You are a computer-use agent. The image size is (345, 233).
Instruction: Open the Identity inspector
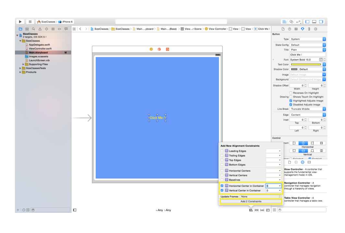point(296,29)
